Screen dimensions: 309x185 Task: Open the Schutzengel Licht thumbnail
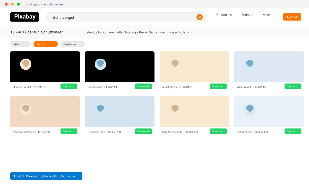pos(194,112)
